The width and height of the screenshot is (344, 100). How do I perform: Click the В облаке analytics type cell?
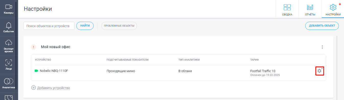pos(185,71)
